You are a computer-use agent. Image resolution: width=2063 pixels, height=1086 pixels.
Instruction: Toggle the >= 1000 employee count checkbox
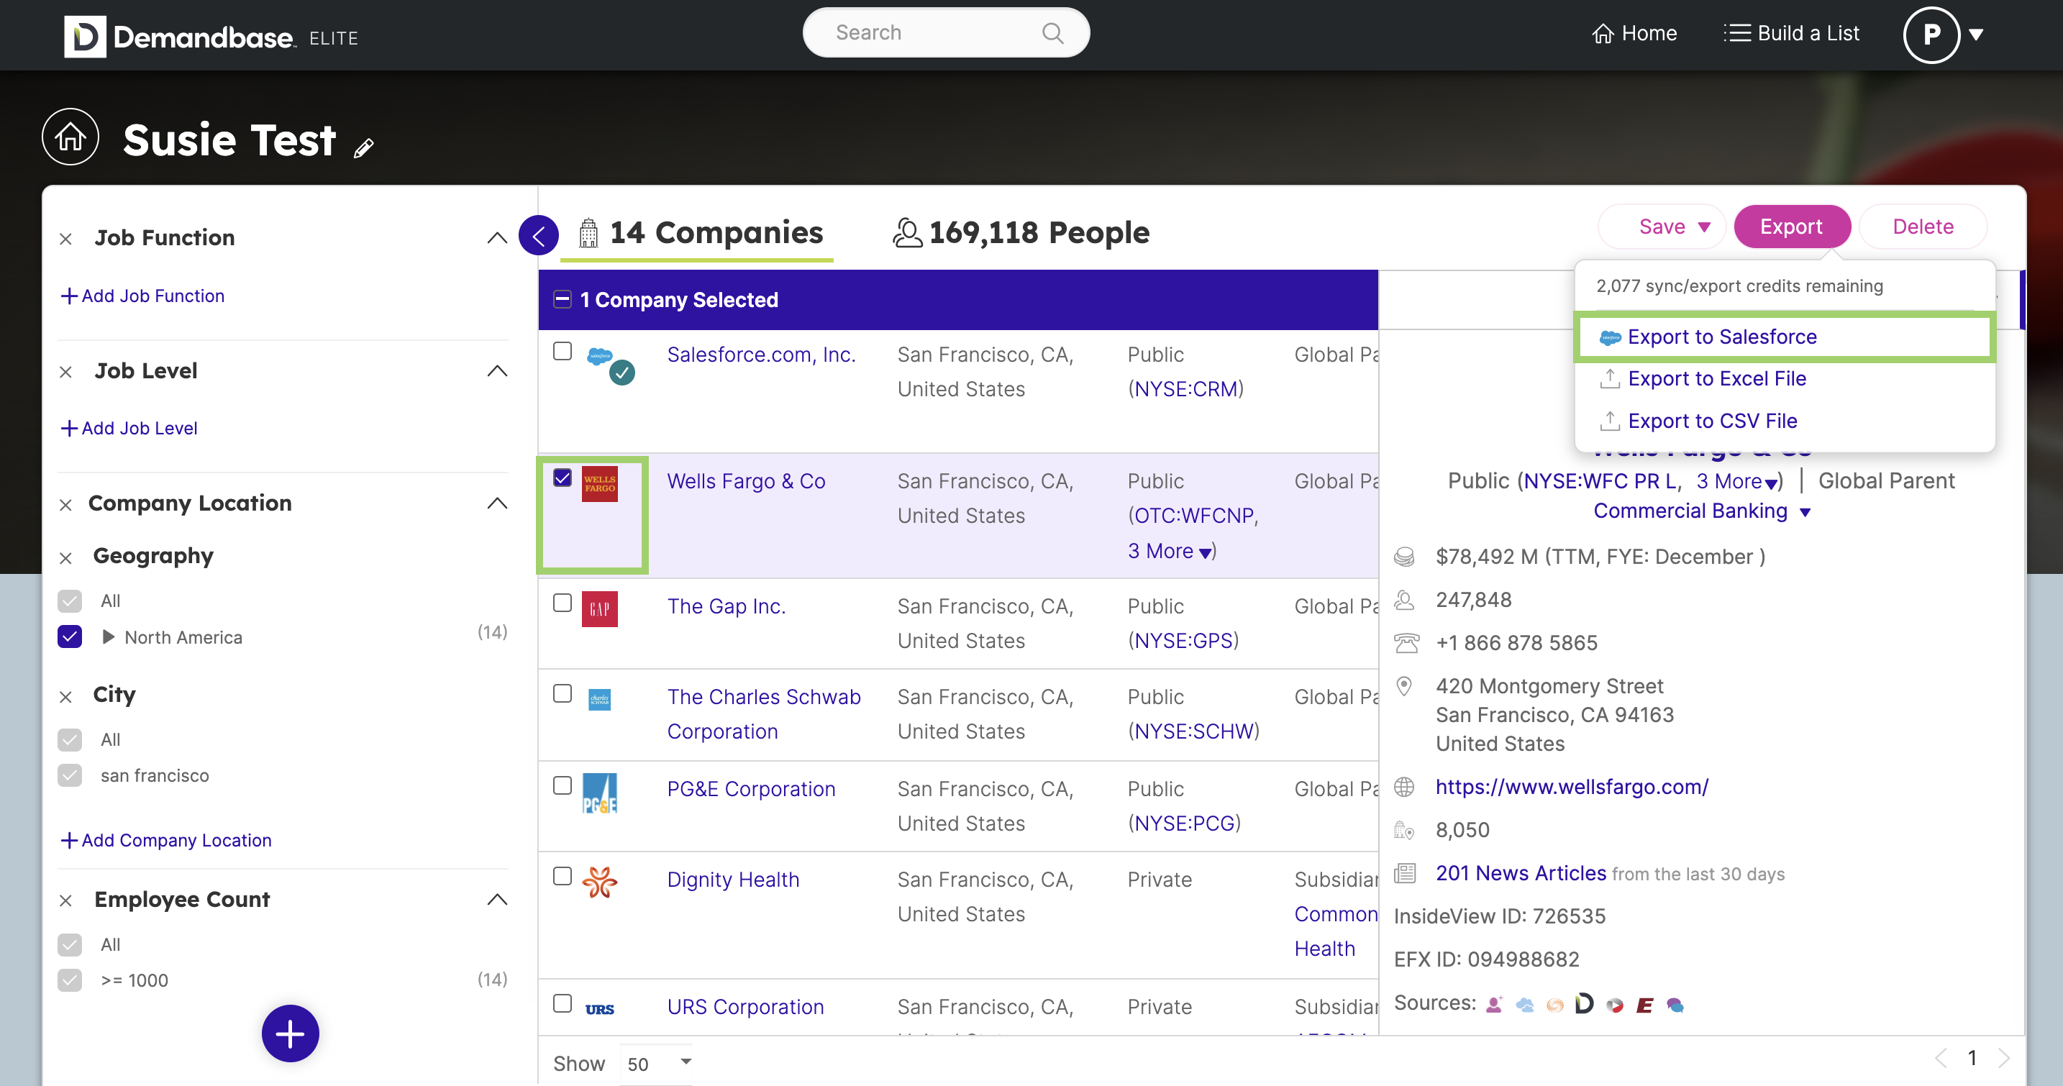70,980
